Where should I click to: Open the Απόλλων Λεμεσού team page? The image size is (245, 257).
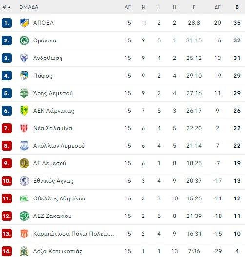(x=59, y=146)
